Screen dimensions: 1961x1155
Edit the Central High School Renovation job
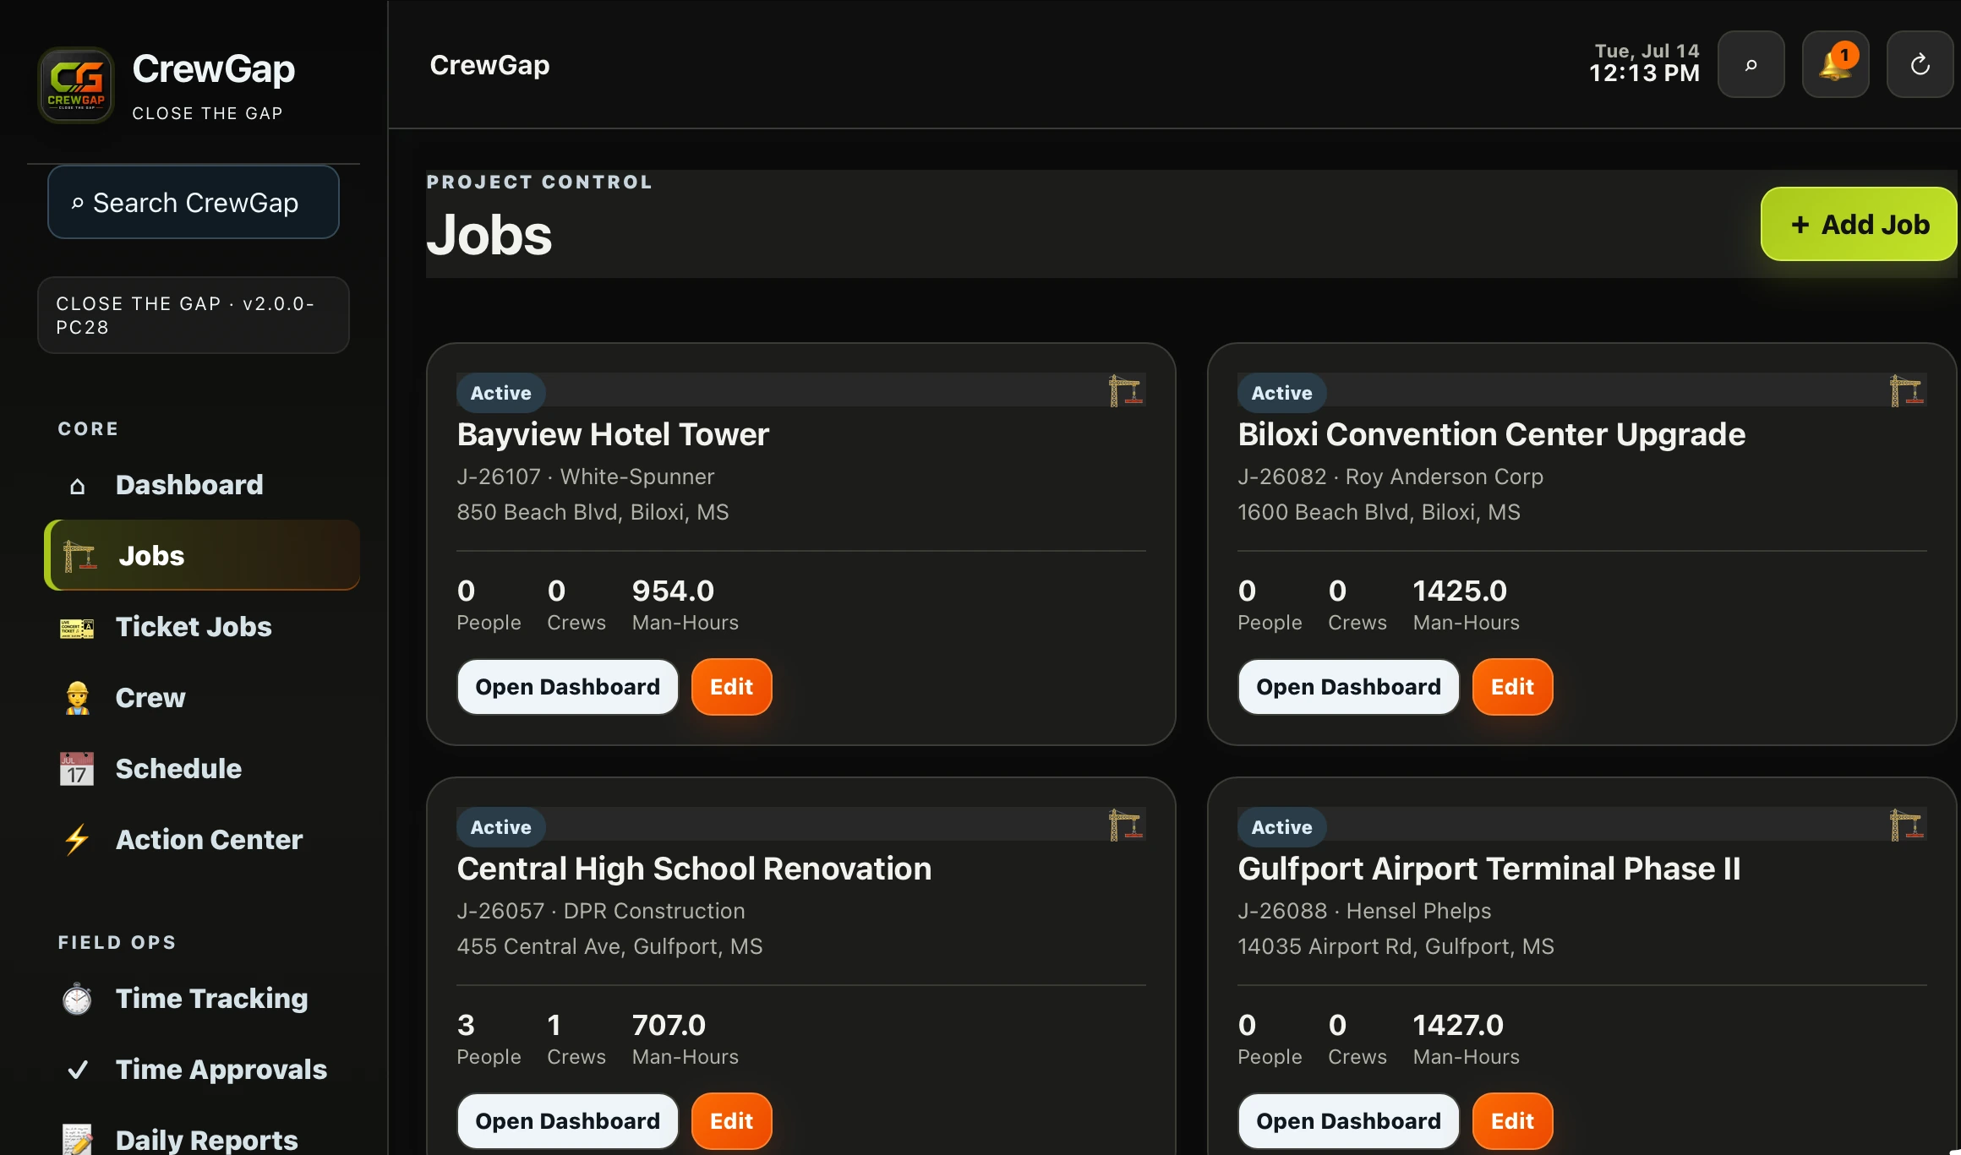click(x=731, y=1121)
